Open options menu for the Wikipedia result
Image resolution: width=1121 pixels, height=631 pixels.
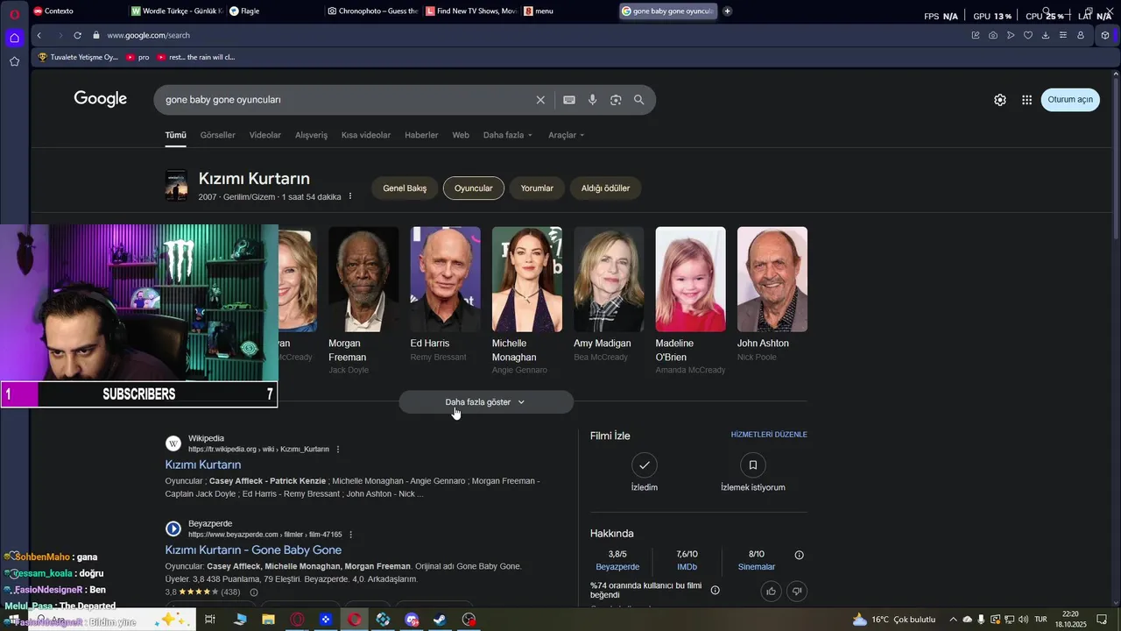click(338, 450)
